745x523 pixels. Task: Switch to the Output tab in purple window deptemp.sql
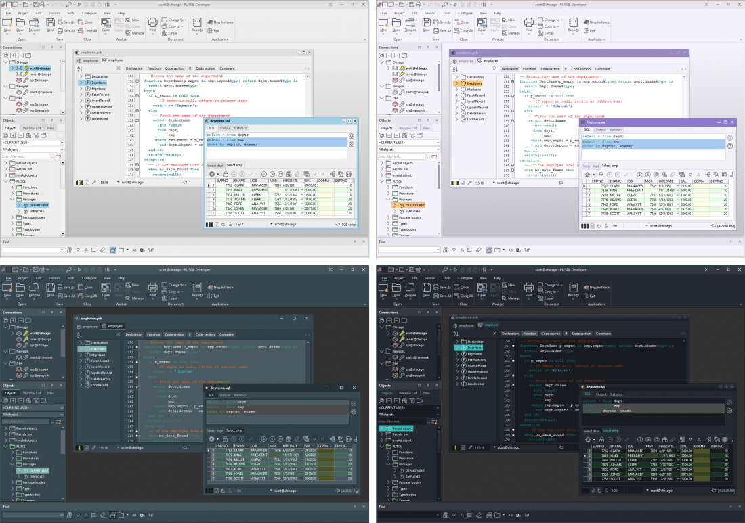pos(601,129)
